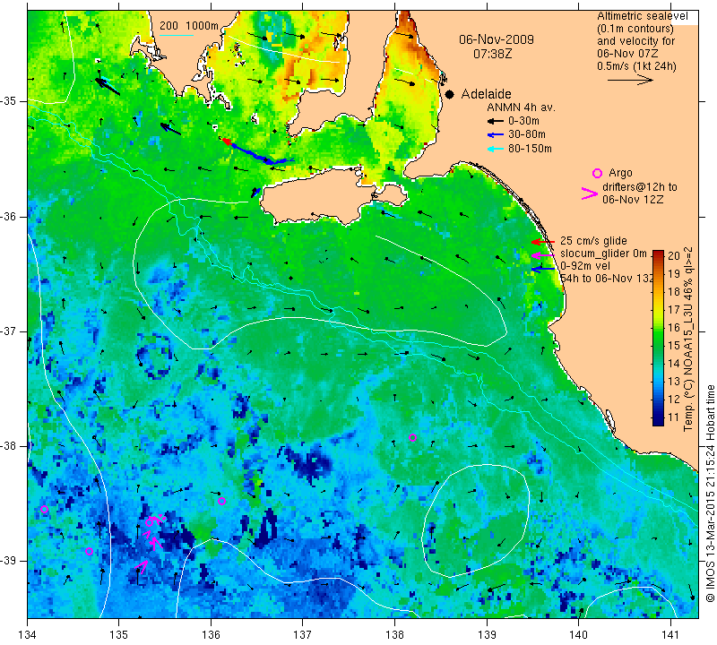Select Argo float marker near 134.2E 38.6S
This screenshot has height=645, width=717.
coord(44,510)
